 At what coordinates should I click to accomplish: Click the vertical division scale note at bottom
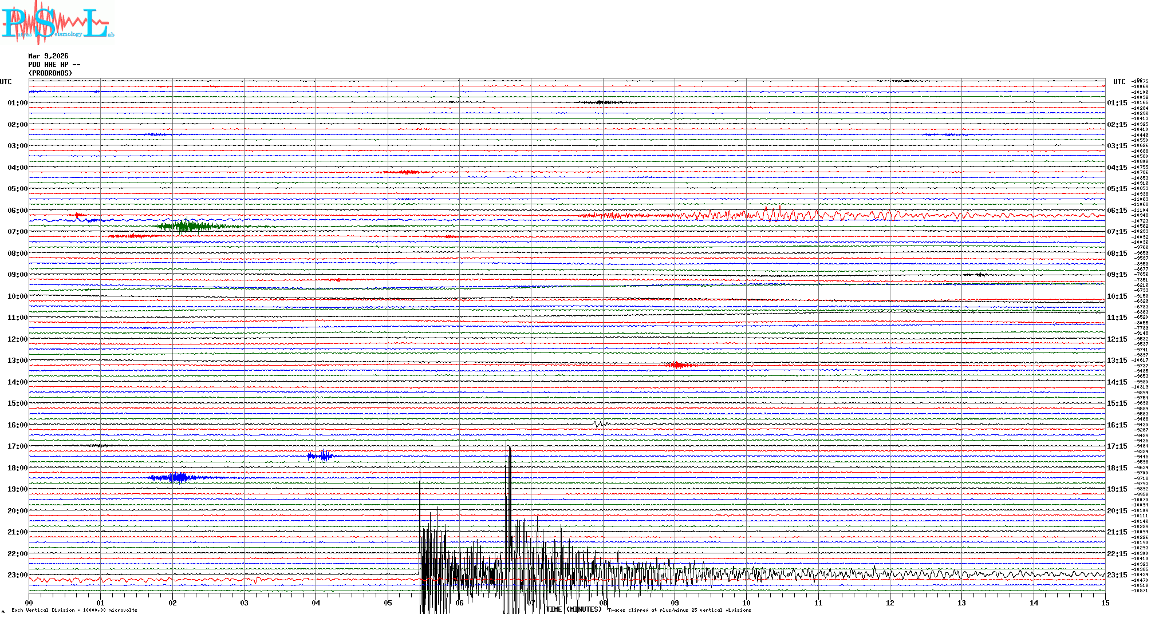tap(74, 610)
